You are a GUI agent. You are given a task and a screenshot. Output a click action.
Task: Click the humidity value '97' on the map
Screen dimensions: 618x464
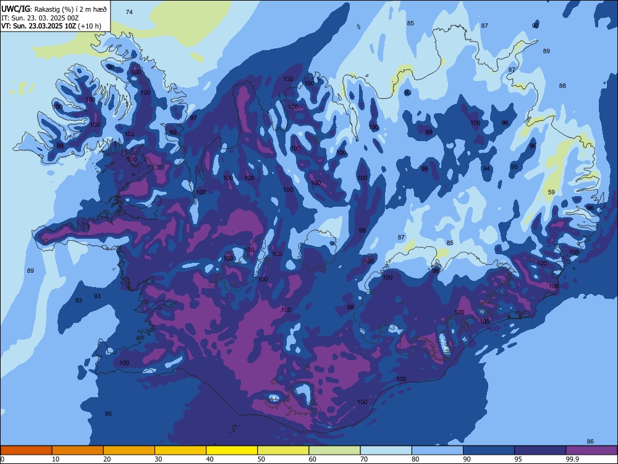(x=193, y=118)
